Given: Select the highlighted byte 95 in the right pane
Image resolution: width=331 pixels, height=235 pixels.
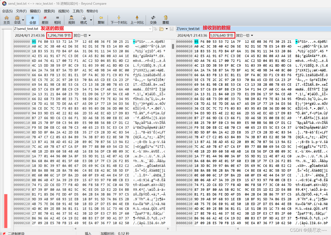Looking at the screenshot, I should [196, 42].
